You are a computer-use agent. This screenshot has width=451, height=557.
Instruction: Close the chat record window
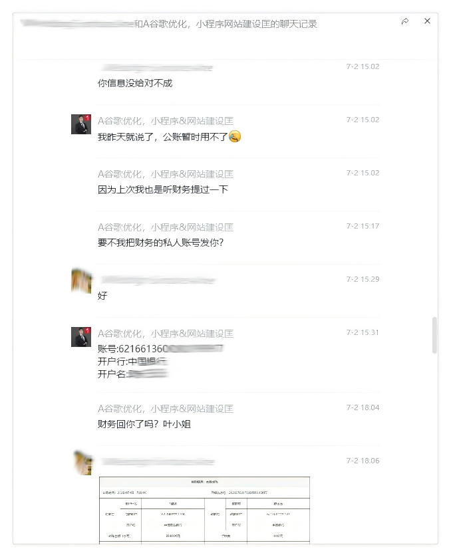[x=427, y=21]
